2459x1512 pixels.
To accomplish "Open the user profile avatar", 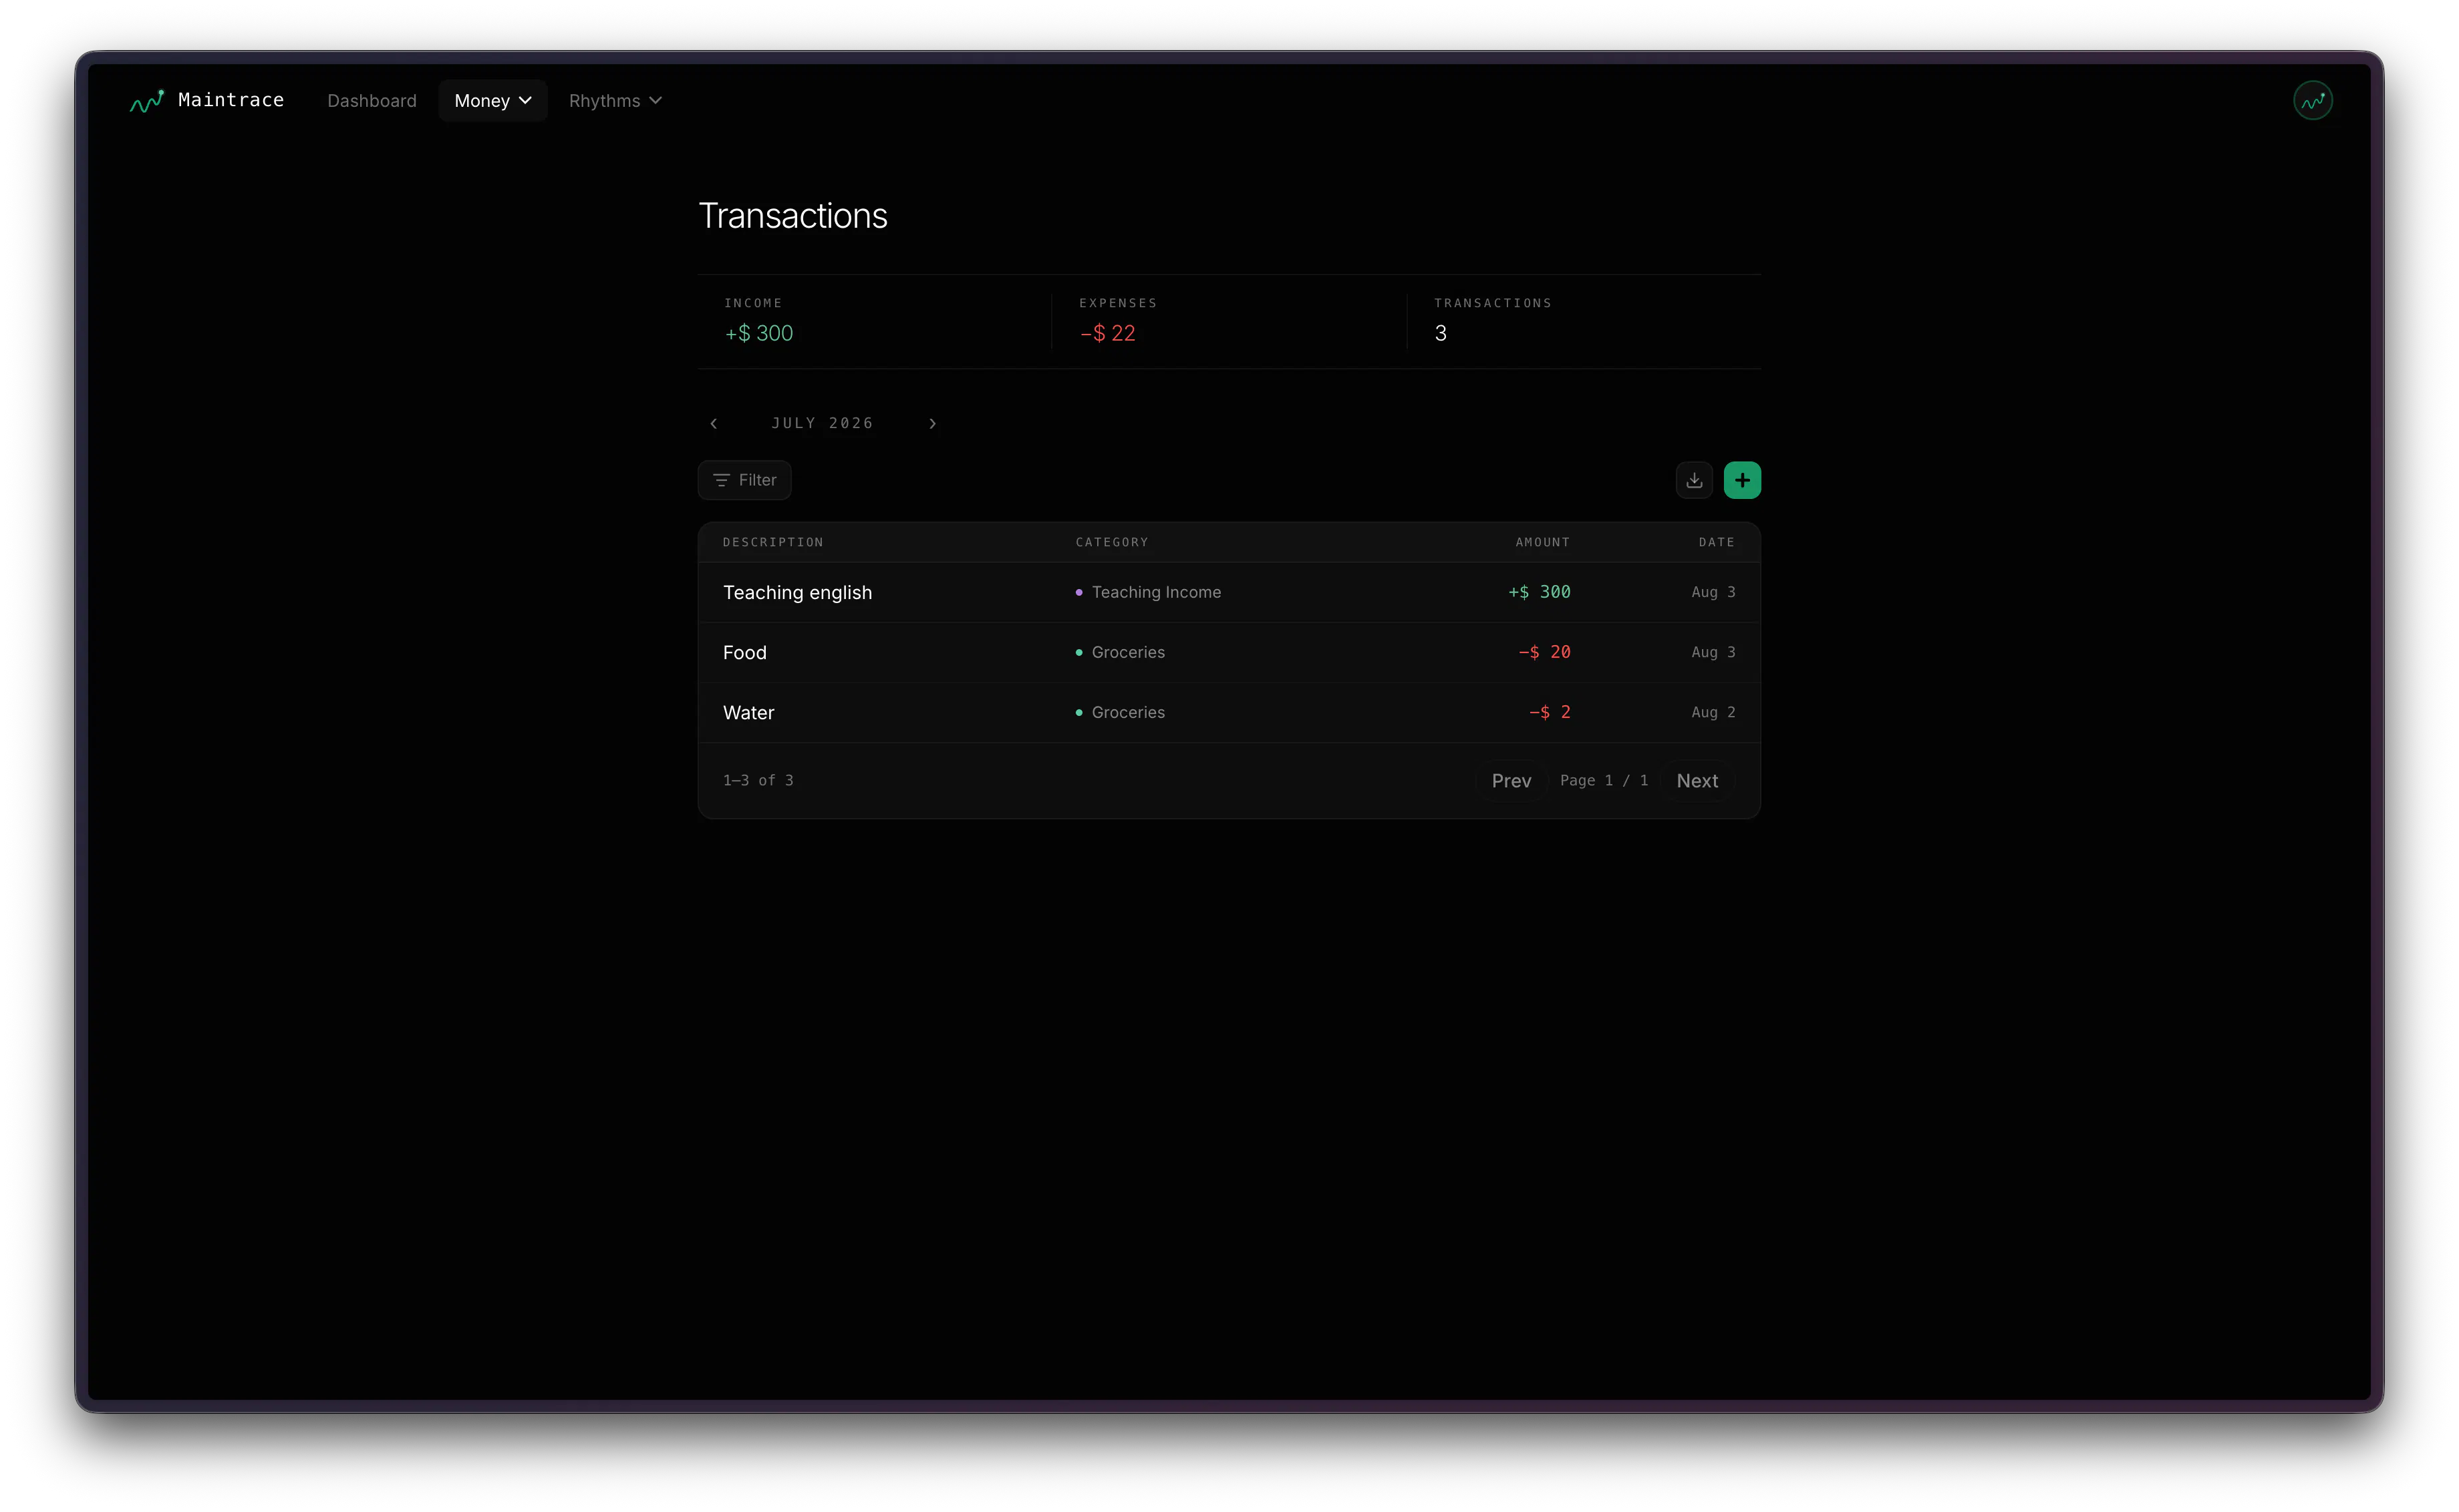I will [2312, 101].
